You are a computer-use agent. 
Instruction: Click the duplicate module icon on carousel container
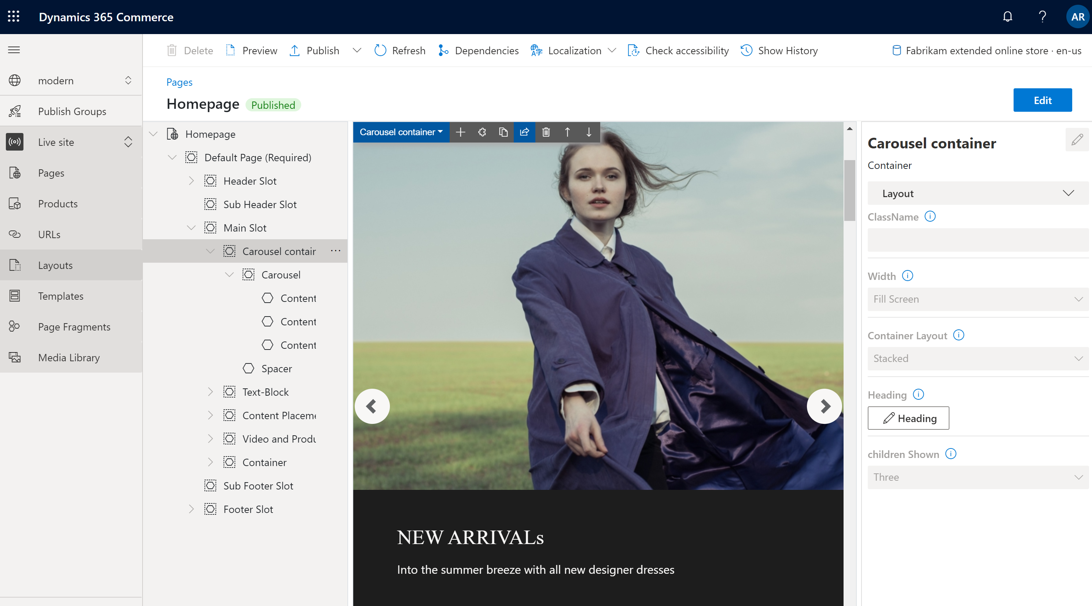click(505, 132)
